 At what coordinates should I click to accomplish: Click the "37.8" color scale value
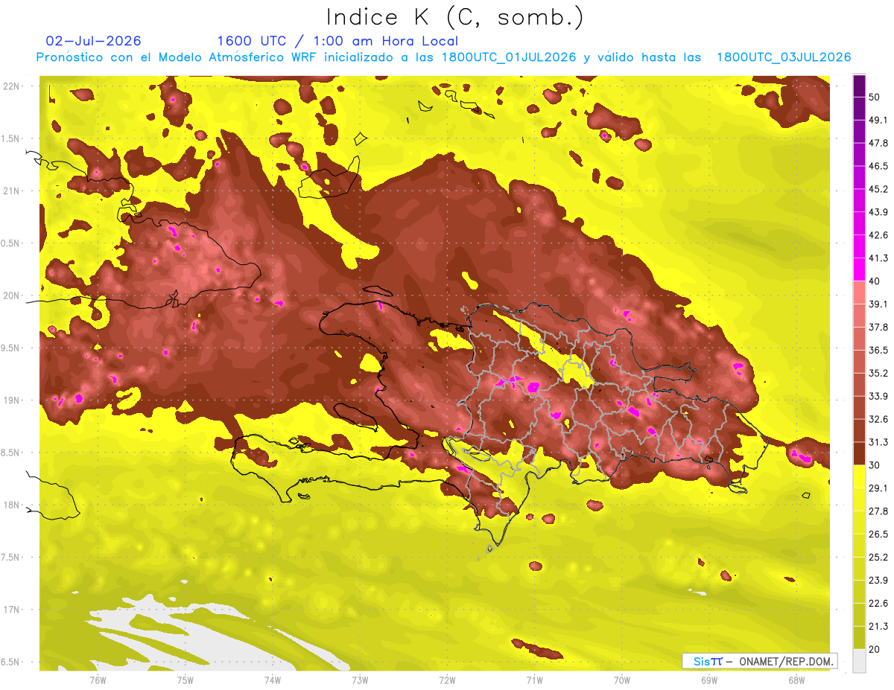point(878,327)
